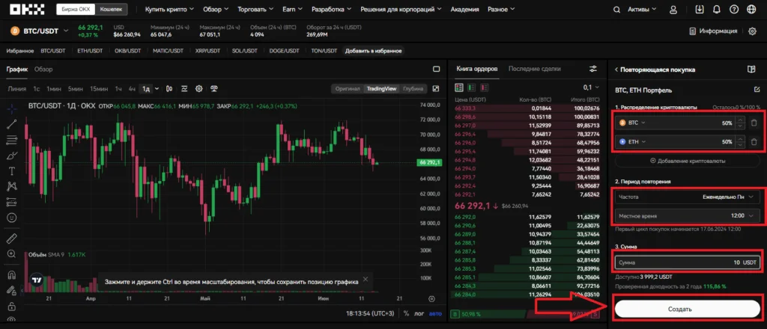Switch to Обзор chart tab
Image resolution: width=767 pixels, height=329 pixels.
(43, 70)
